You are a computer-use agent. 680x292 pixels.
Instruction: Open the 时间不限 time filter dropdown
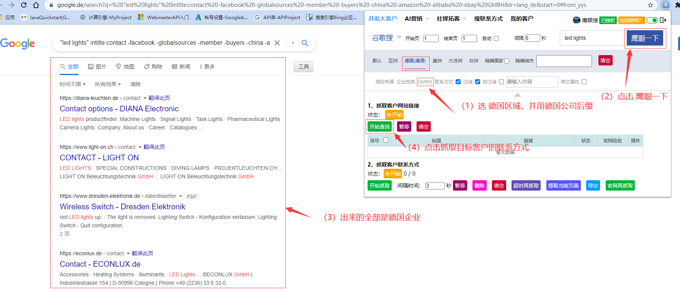(73, 84)
